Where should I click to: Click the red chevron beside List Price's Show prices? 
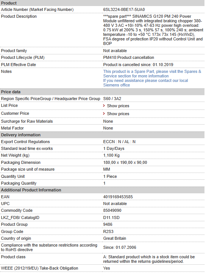coord(104,106)
